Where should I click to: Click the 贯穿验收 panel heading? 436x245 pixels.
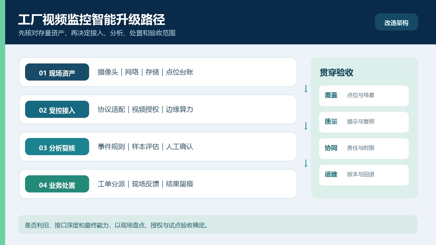pyautogui.click(x=337, y=72)
